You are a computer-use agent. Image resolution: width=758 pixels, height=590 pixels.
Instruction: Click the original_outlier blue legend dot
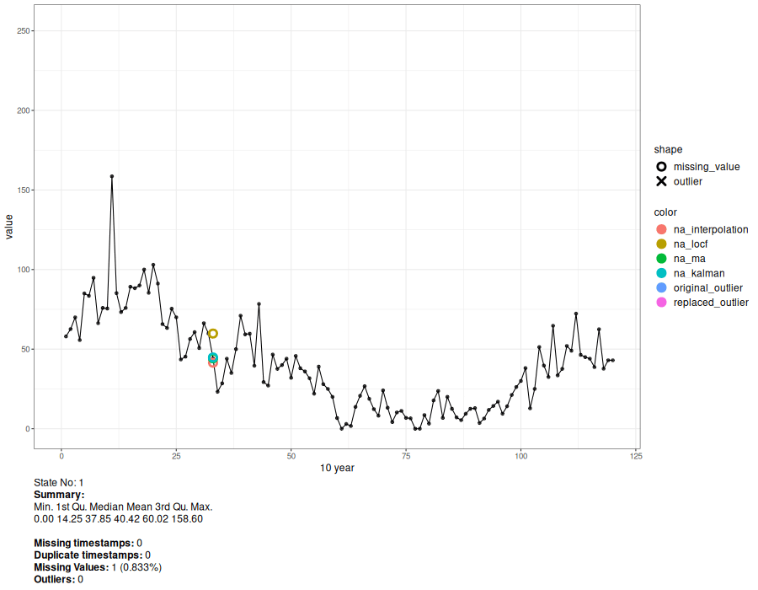click(x=661, y=288)
